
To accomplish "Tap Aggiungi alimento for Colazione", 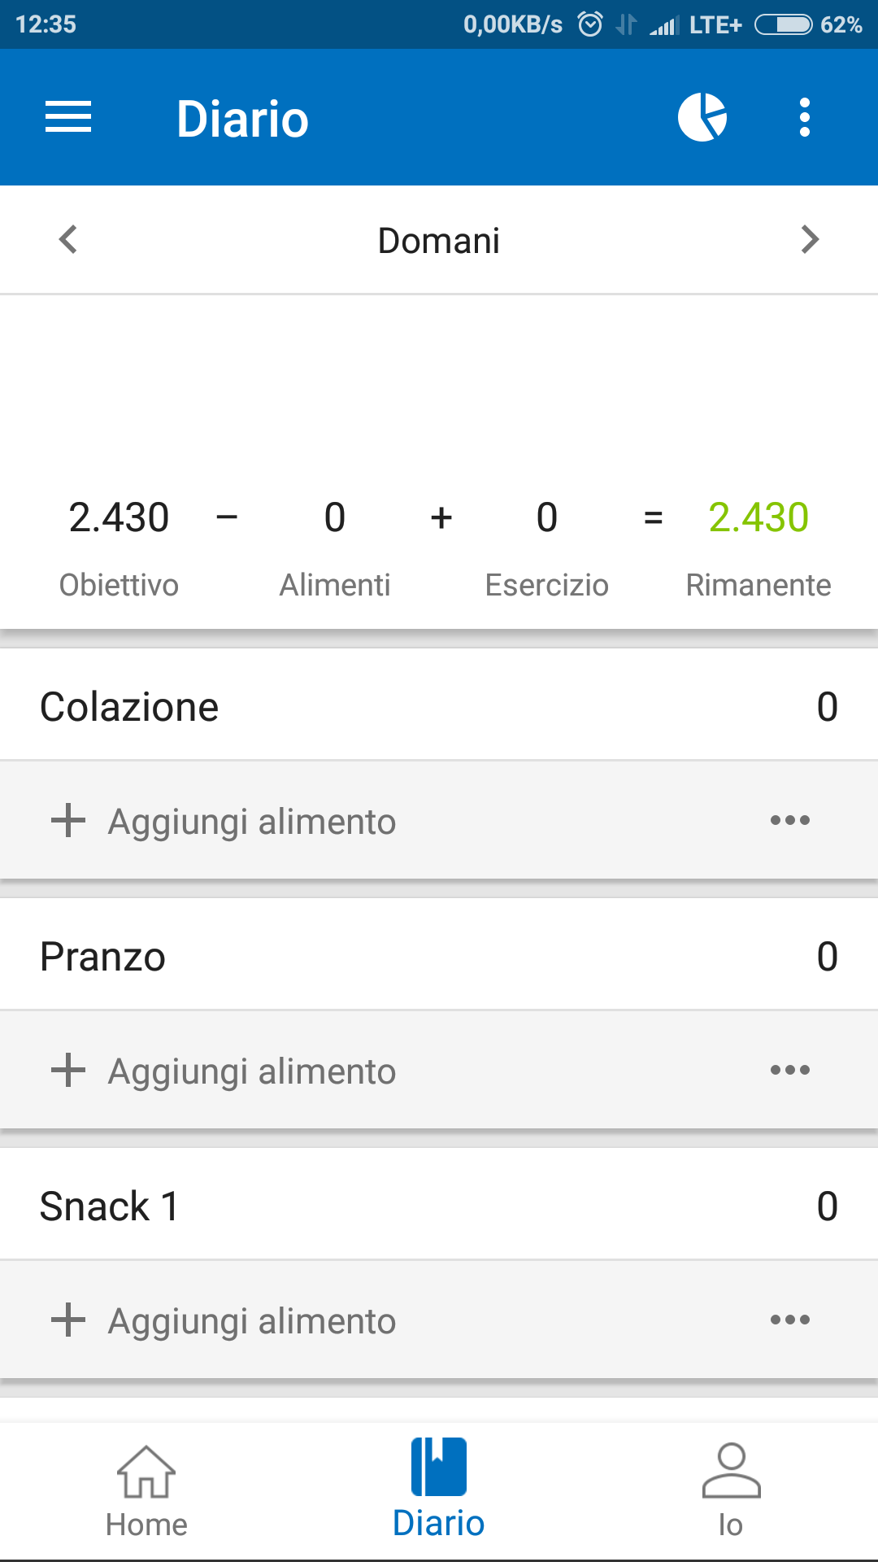I will (252, 822).
